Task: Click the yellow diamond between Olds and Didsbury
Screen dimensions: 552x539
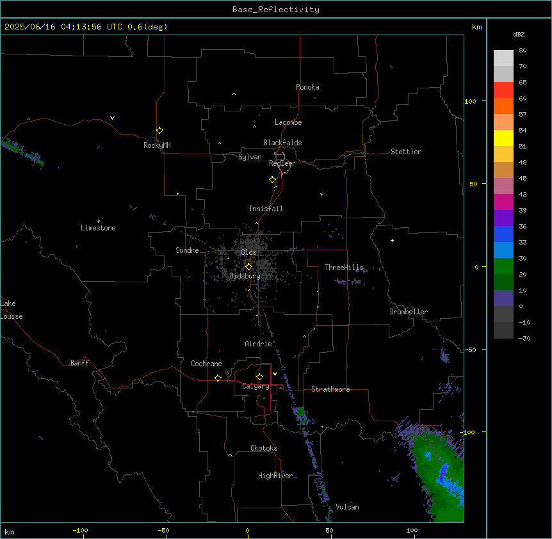Action: click(248, 267)
